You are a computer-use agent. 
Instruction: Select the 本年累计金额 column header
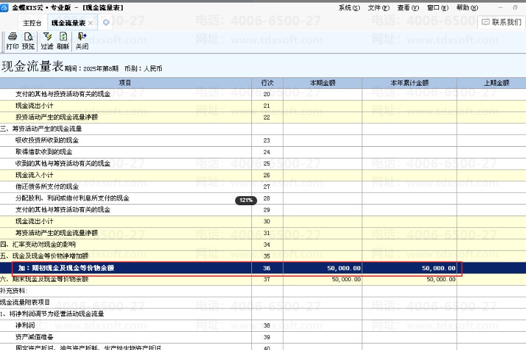point(410,82)
